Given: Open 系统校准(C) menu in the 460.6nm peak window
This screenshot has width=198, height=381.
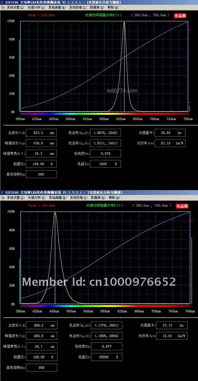Looking at the screenshot, I should [79, 198].
